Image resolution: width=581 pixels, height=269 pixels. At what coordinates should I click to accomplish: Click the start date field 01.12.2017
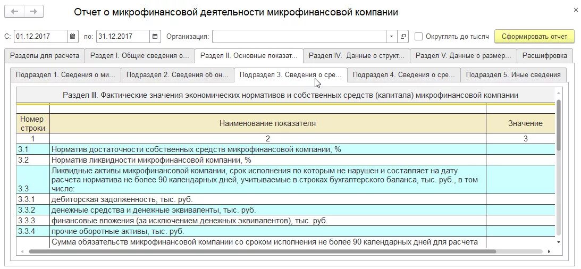[x=41, y=36]
